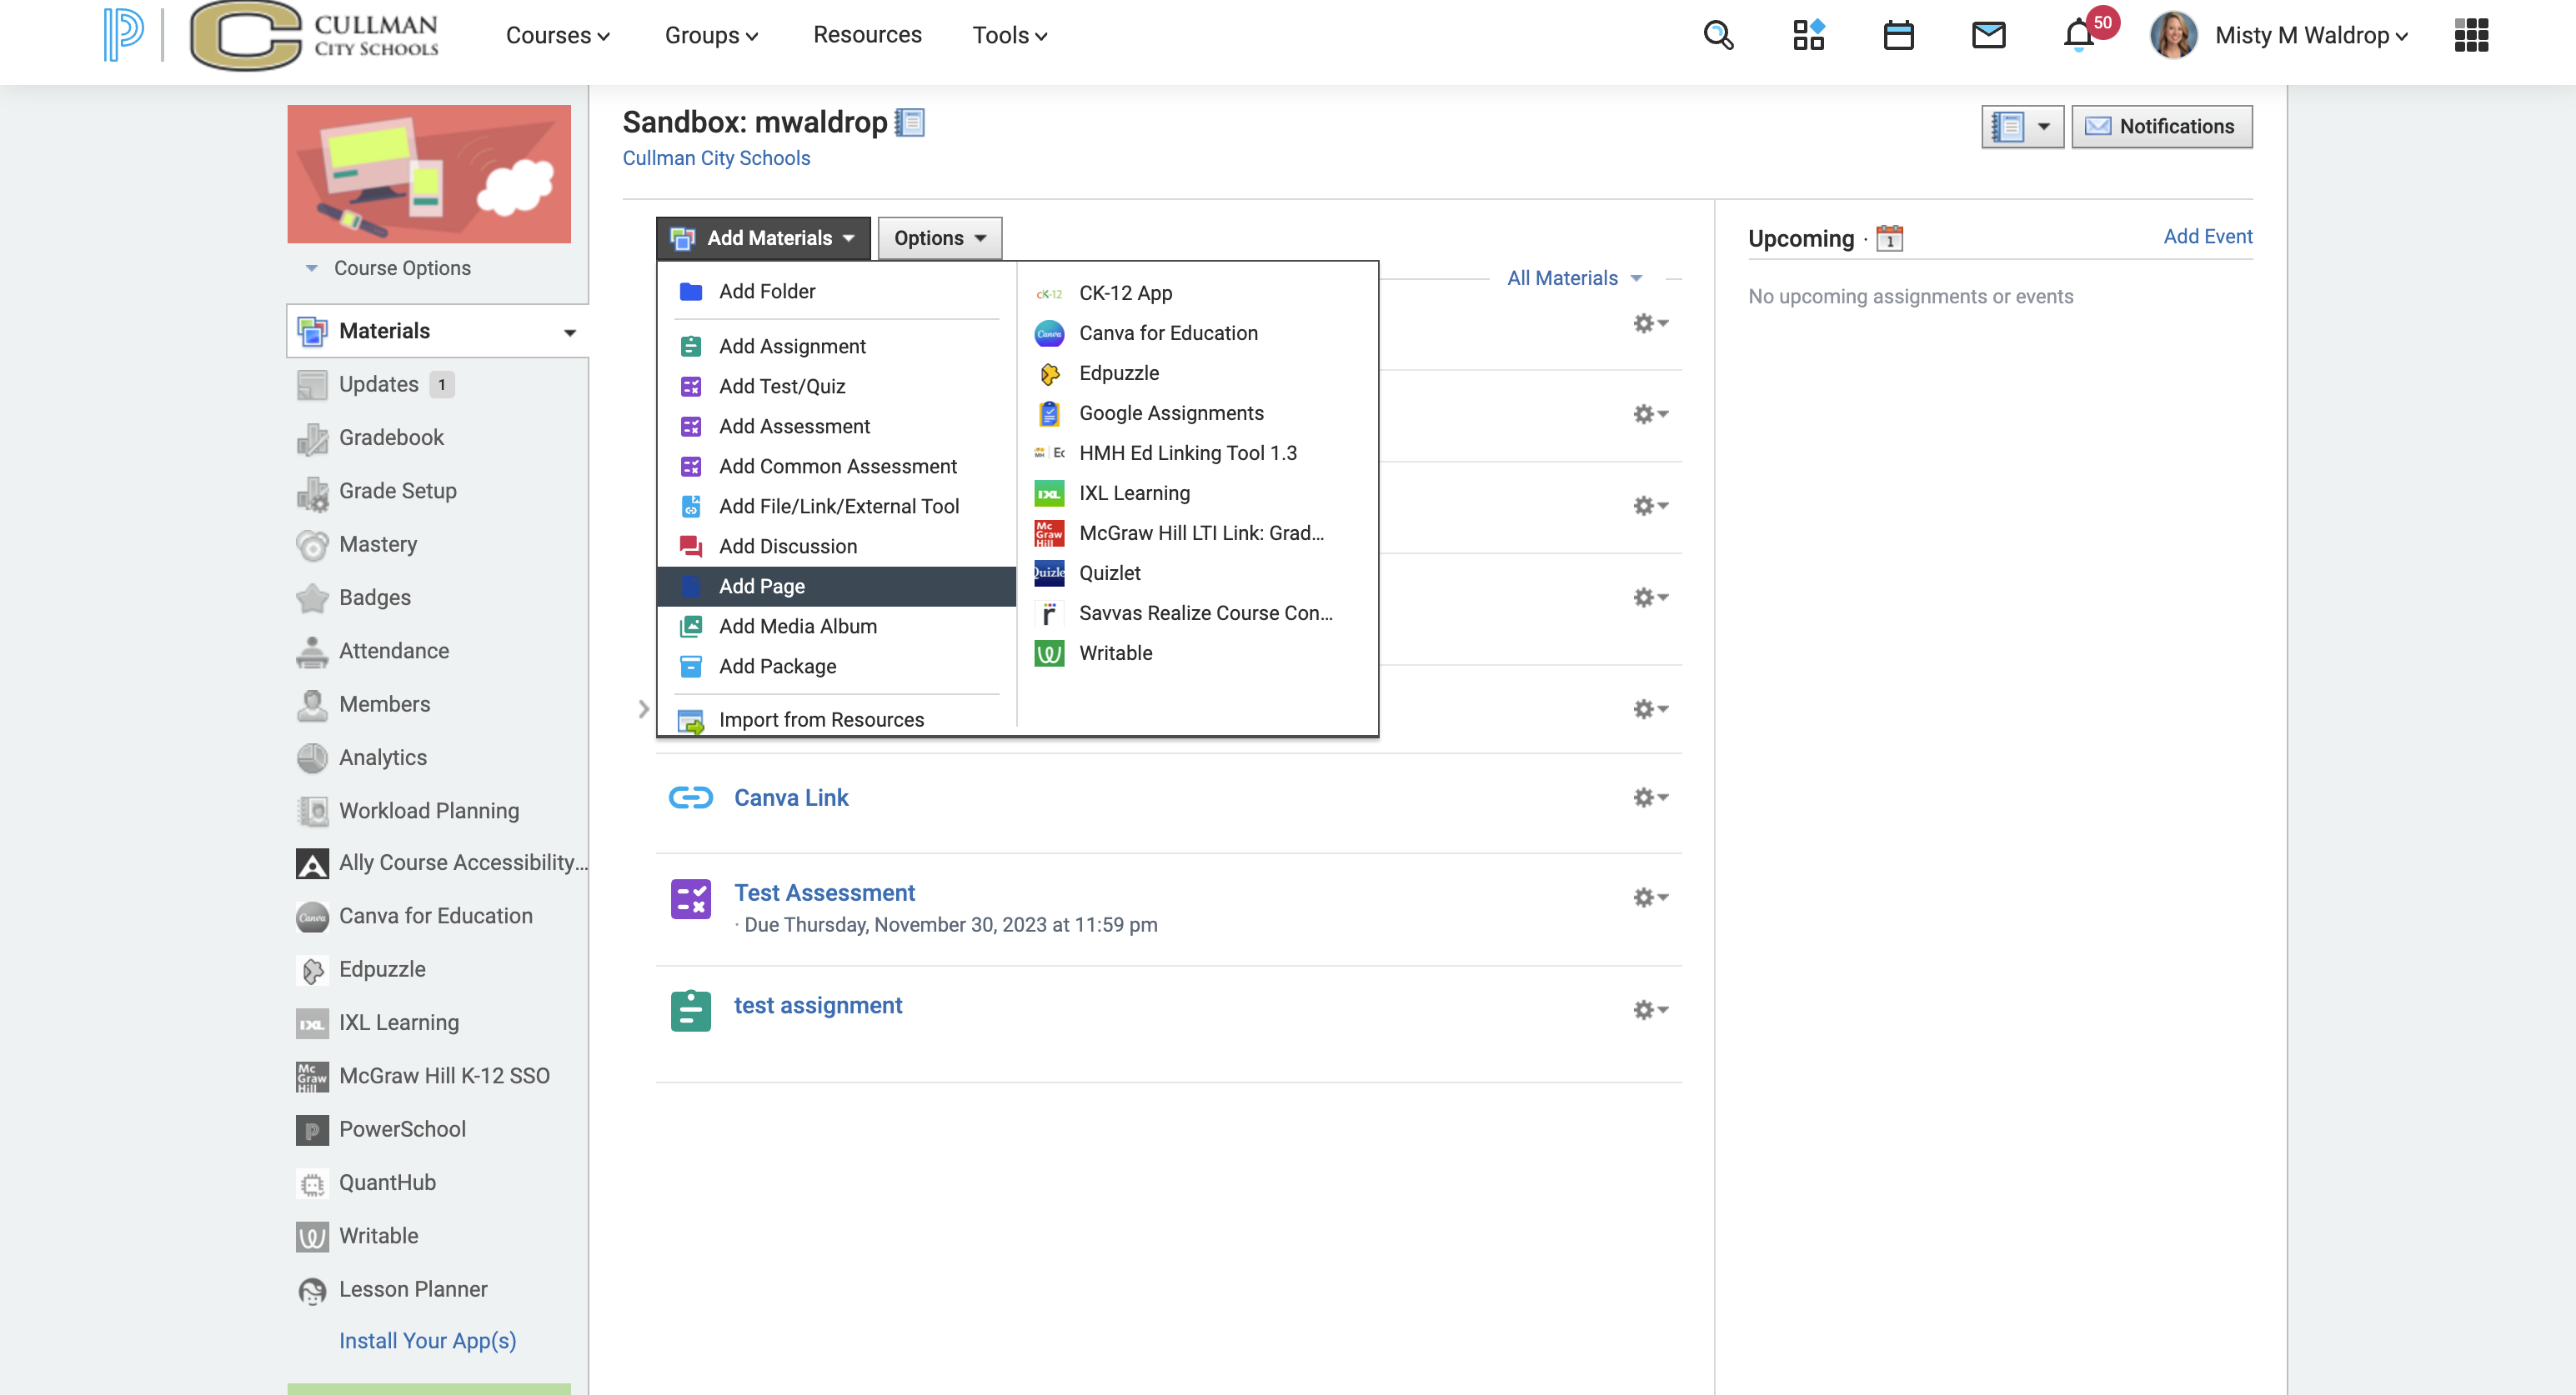Click the Test Assessment purple icon
This screenshot has width=2576, height=1395.
click(x=690, y=898)
